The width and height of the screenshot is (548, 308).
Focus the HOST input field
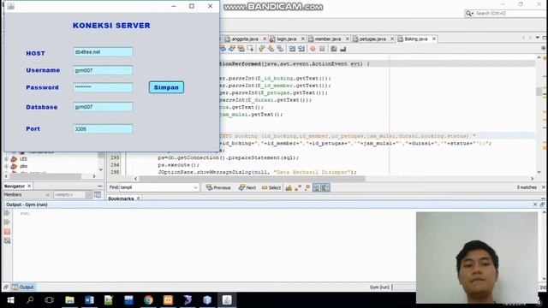click(103, 52)
